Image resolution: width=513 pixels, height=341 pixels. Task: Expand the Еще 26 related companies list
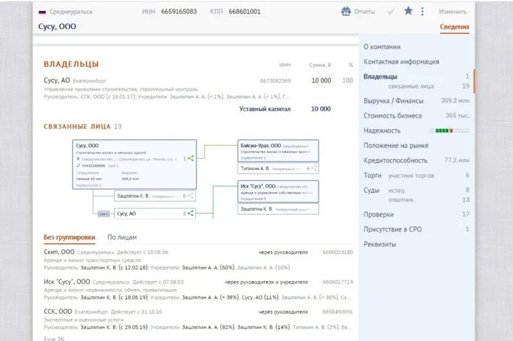[54, 338]
